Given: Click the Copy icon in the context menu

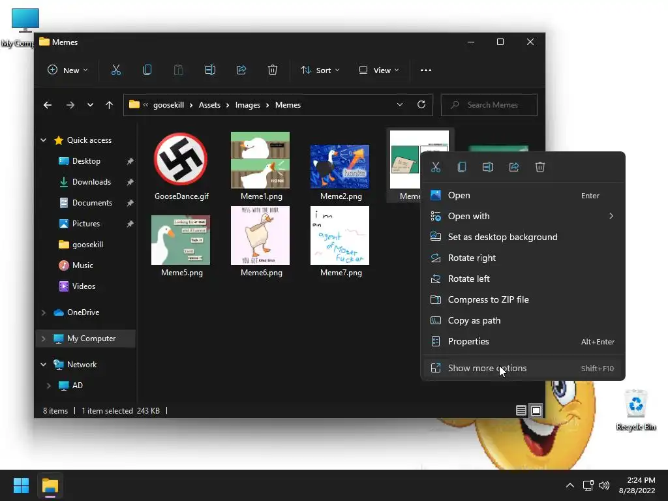Looking at the screenshot, I should (462, 167).
